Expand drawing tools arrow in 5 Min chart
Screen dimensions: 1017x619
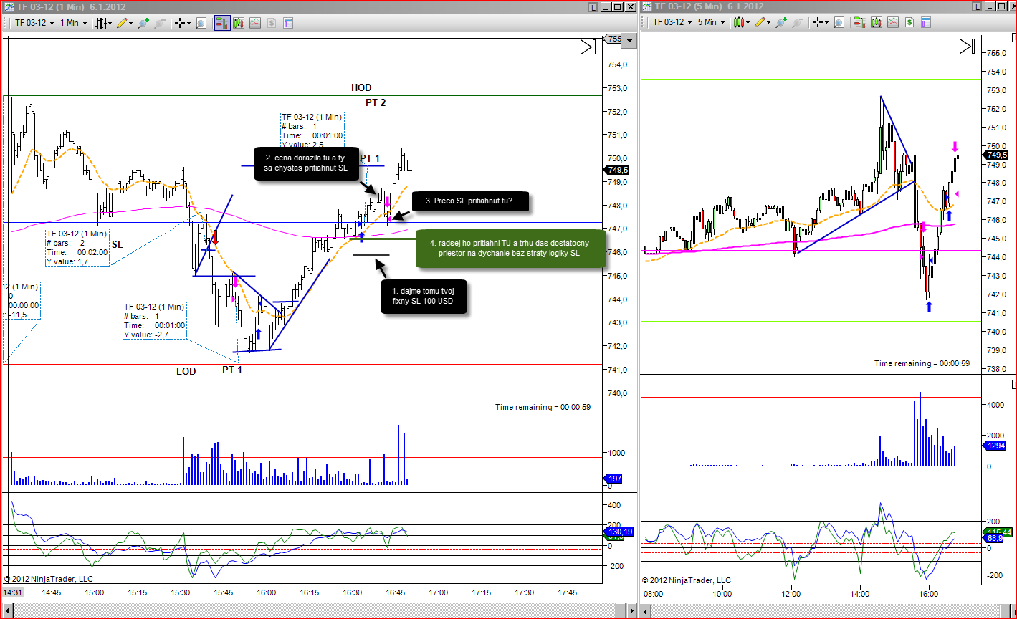769,23
